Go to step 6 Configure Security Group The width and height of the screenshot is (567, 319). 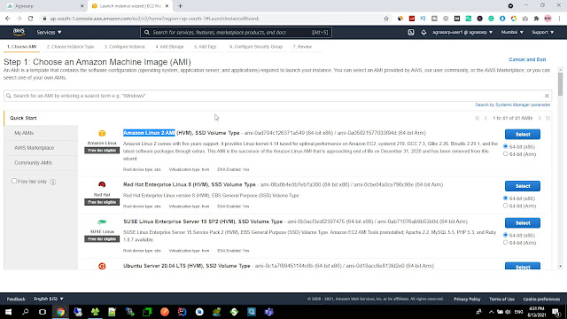[256, 47]
